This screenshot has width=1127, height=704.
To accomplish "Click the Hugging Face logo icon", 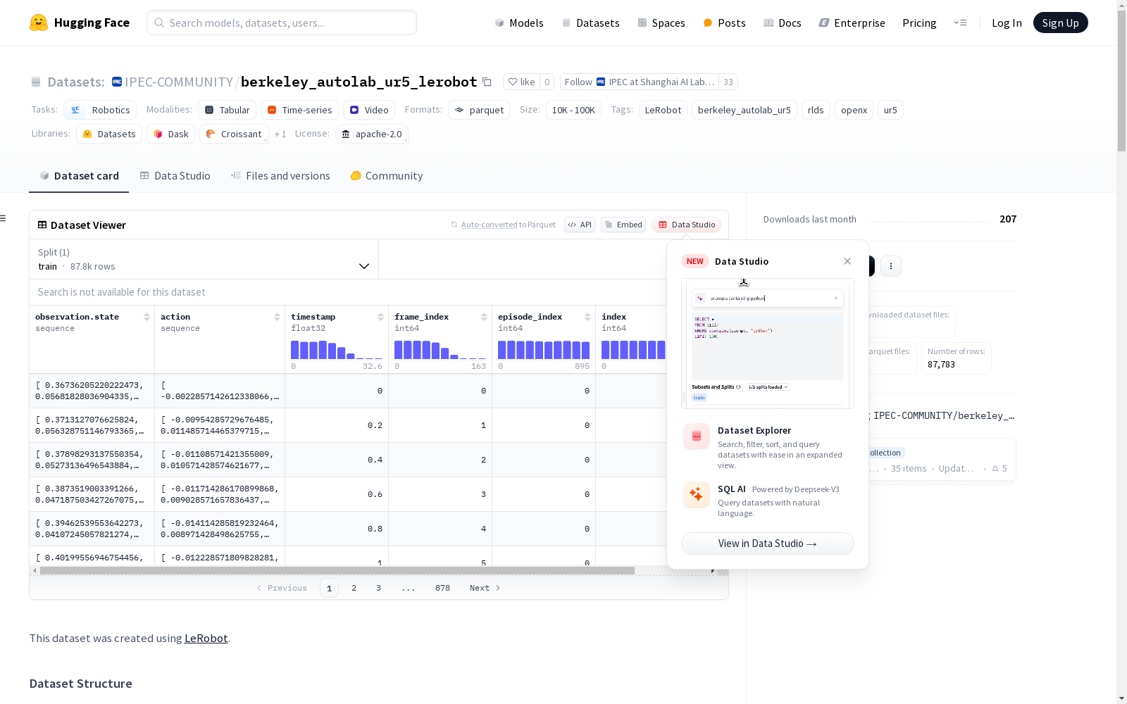I will pyautogui.click(x=39, y=23).
